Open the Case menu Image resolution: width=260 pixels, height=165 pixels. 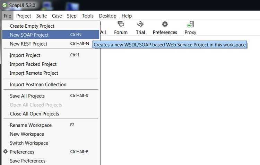tap(57, 16)
